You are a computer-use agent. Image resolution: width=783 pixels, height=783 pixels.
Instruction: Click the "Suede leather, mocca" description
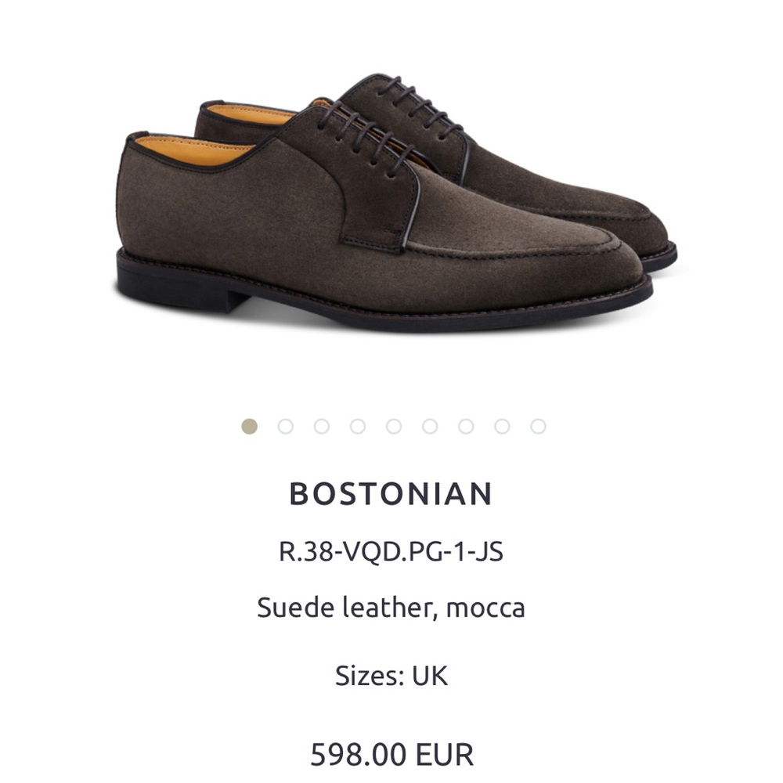click(391, 607)
